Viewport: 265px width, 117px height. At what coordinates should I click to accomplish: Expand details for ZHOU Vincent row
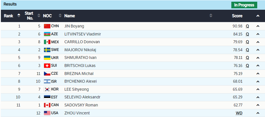(258, 113)
